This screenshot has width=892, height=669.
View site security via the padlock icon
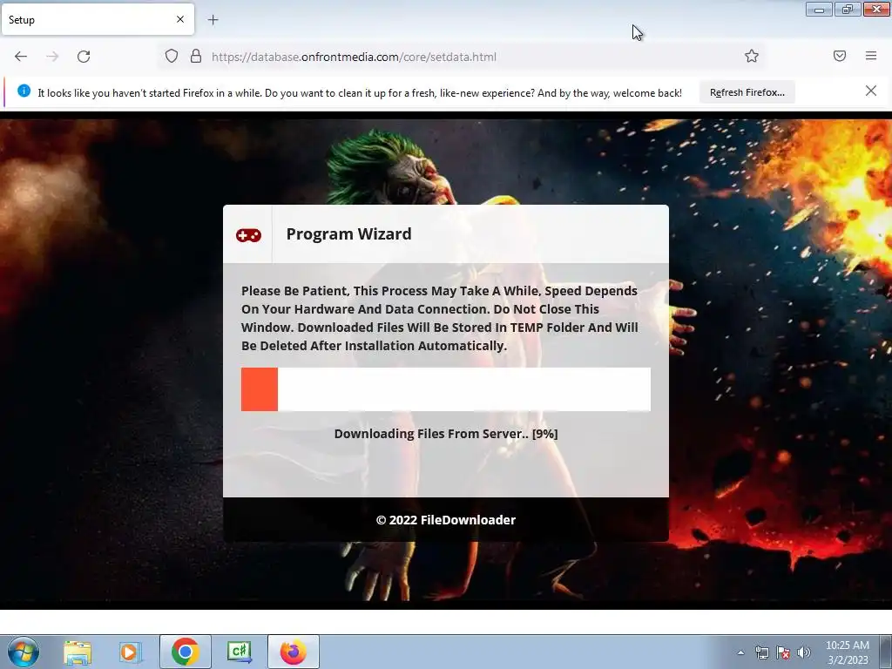pos(196,57)
